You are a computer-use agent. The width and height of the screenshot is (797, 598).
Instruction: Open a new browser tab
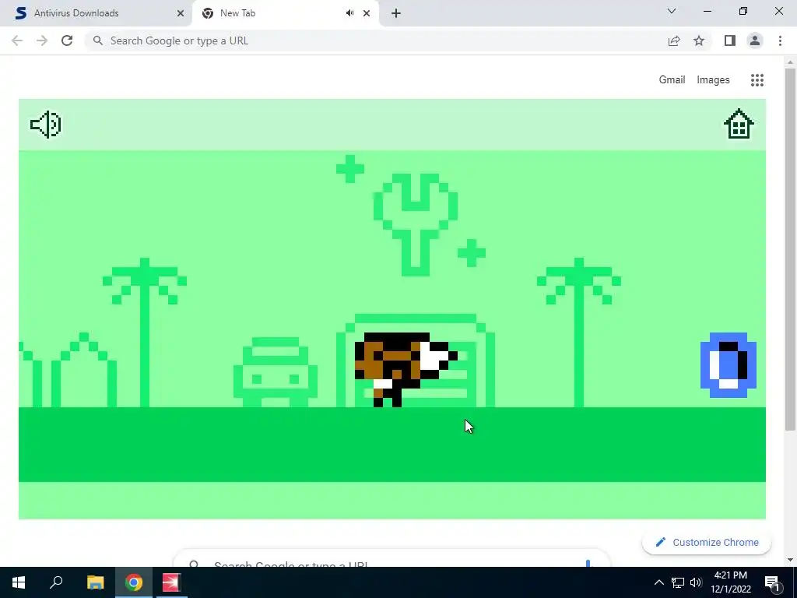click(x=396, y=13)
